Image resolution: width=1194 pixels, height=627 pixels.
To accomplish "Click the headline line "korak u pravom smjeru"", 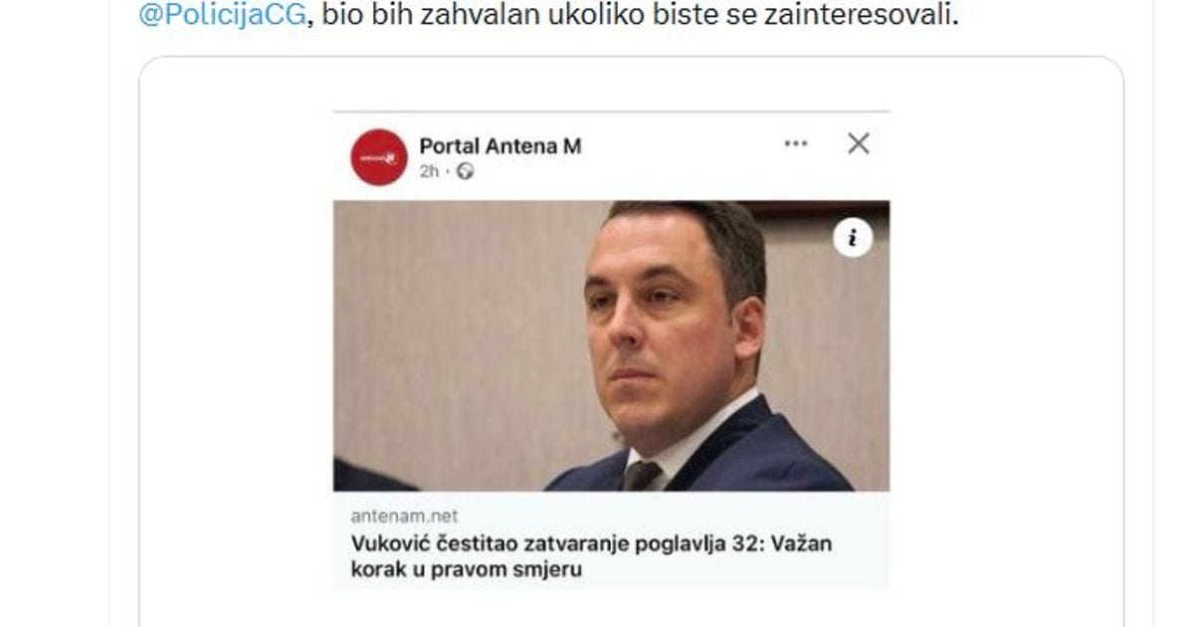I will 466,570.
